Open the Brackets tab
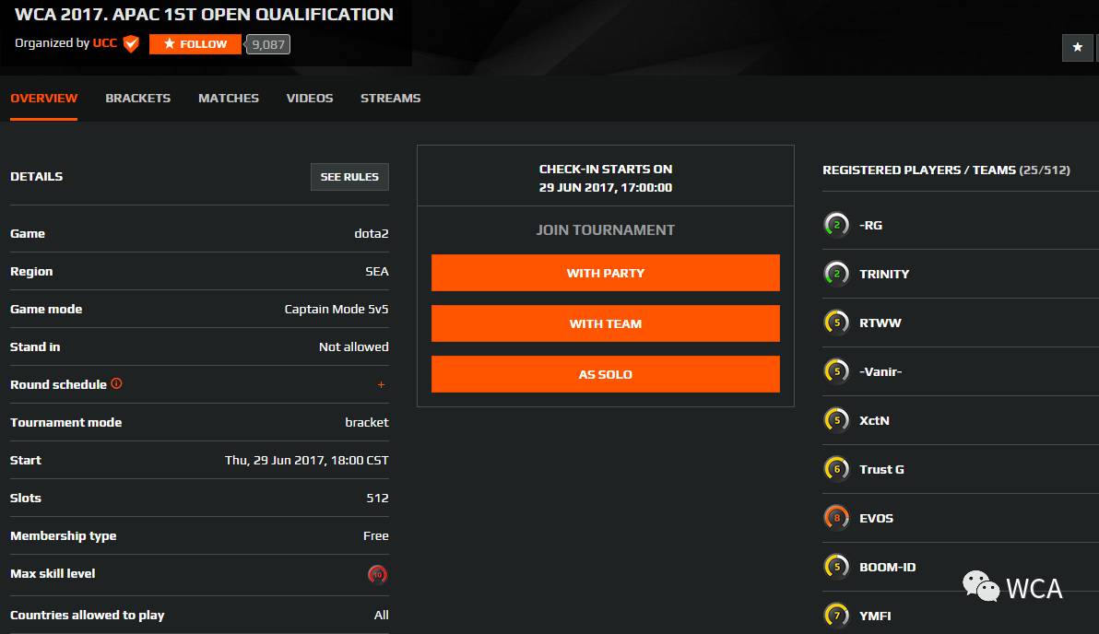 (137, 98)
